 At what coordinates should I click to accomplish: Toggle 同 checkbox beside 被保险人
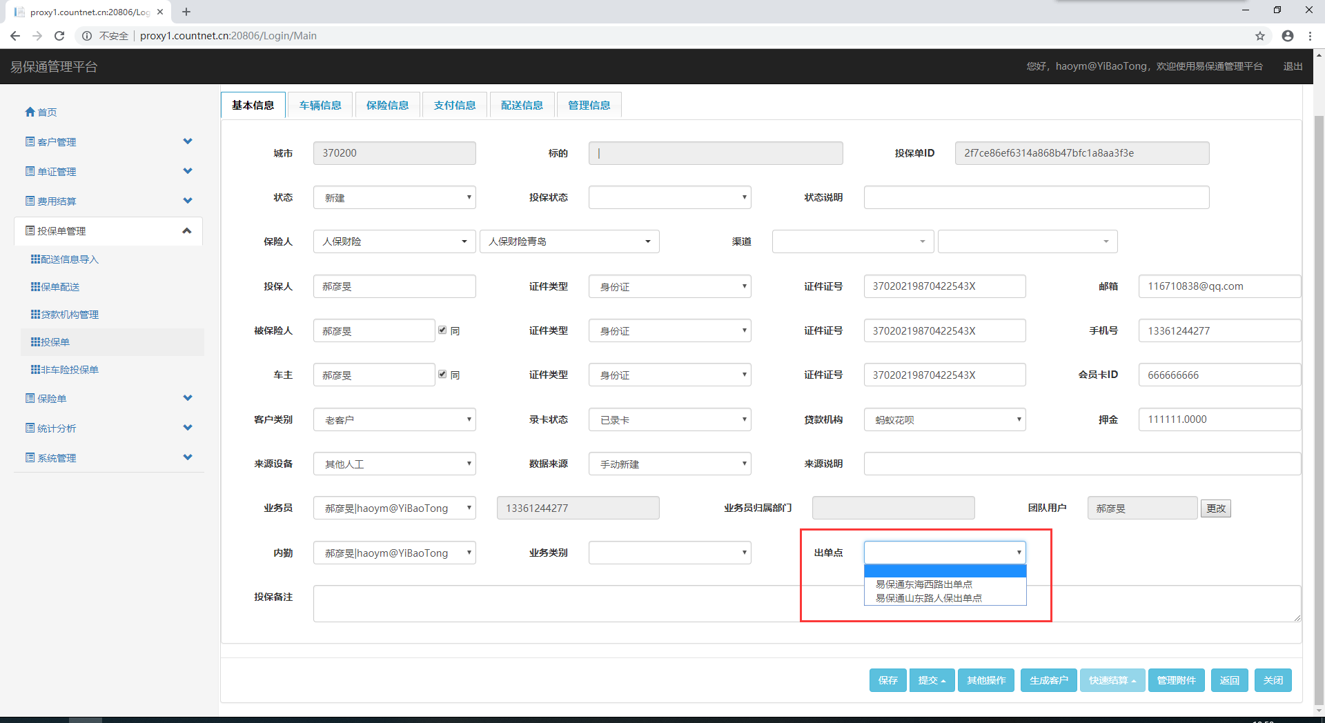pos(442,330)
